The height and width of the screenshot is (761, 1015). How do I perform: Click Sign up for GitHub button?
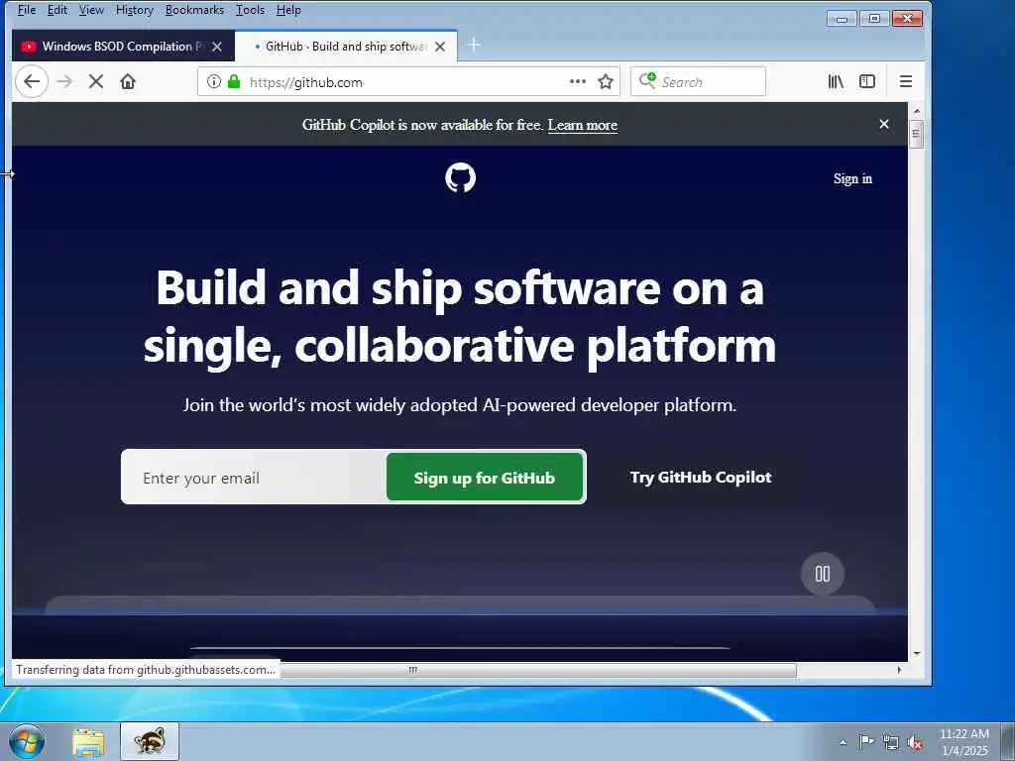coord(485,478)
